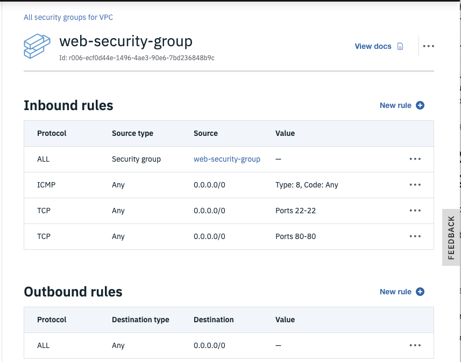Add a New rule to Outbound rules
Viewport: 461px width, 362px height.
395,292
